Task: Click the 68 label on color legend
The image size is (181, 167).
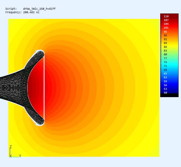Action: click(165, 70)
